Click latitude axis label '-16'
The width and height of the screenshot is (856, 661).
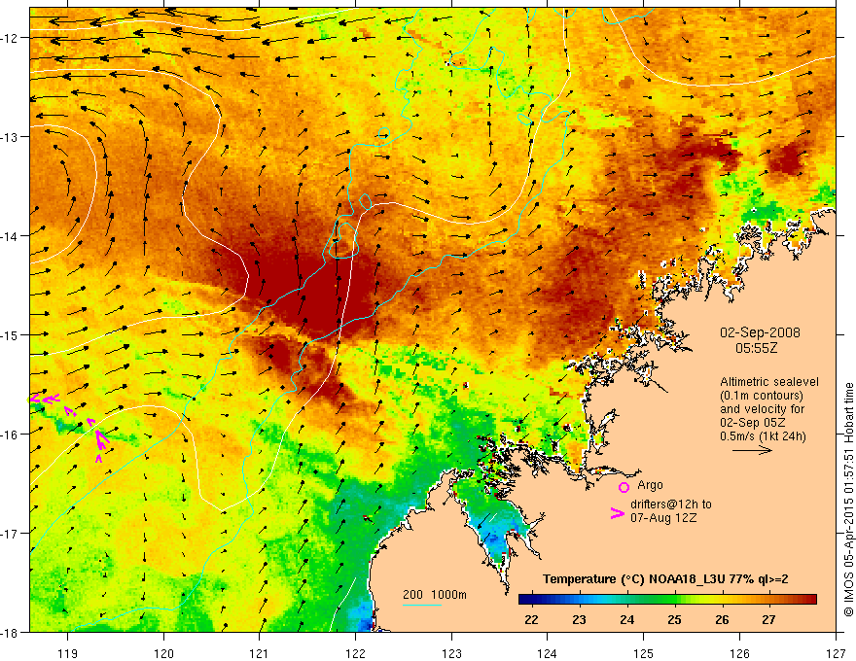[11, 435]
